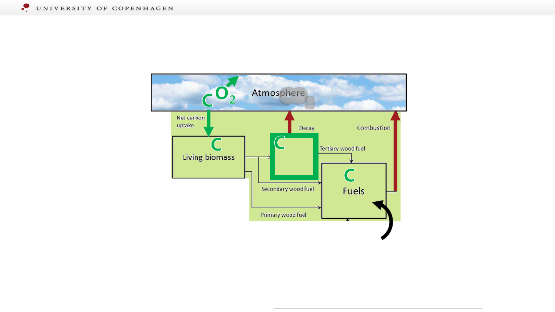This screenshot has height=312, width=555.
Task: Click the thick green-bordered carbon pool box
Action: pos(294,156)
